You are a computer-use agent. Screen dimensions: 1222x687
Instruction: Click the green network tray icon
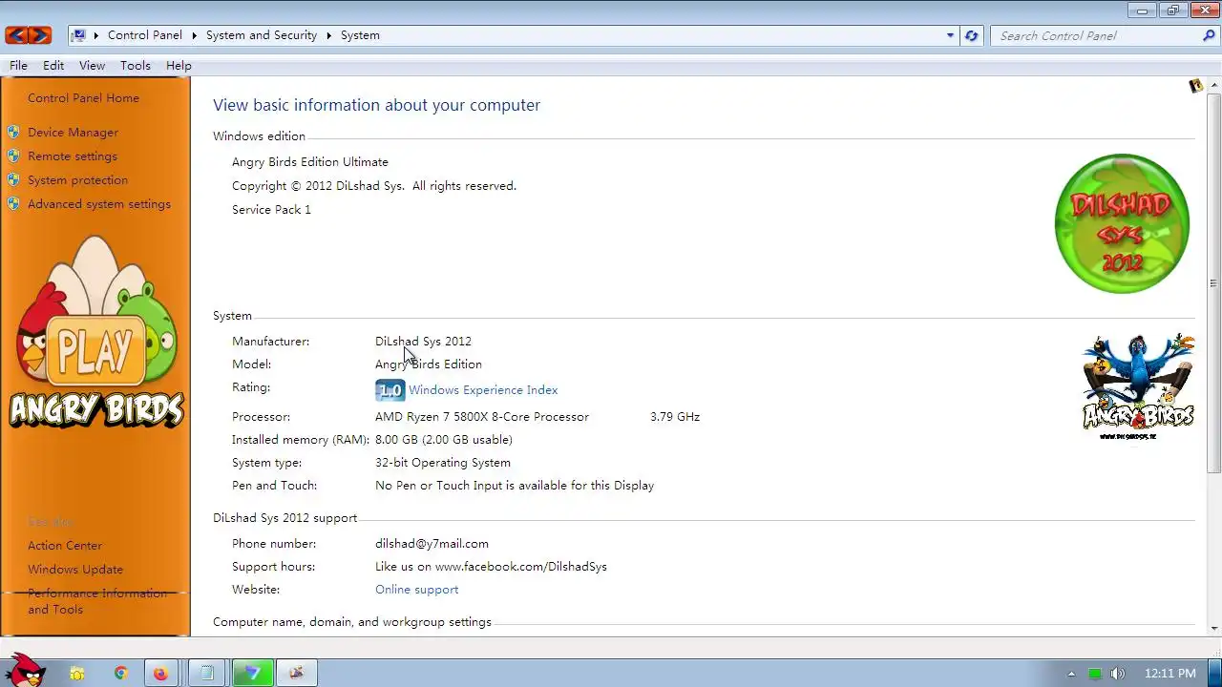pyautogui.click(x=1095, y=674)
